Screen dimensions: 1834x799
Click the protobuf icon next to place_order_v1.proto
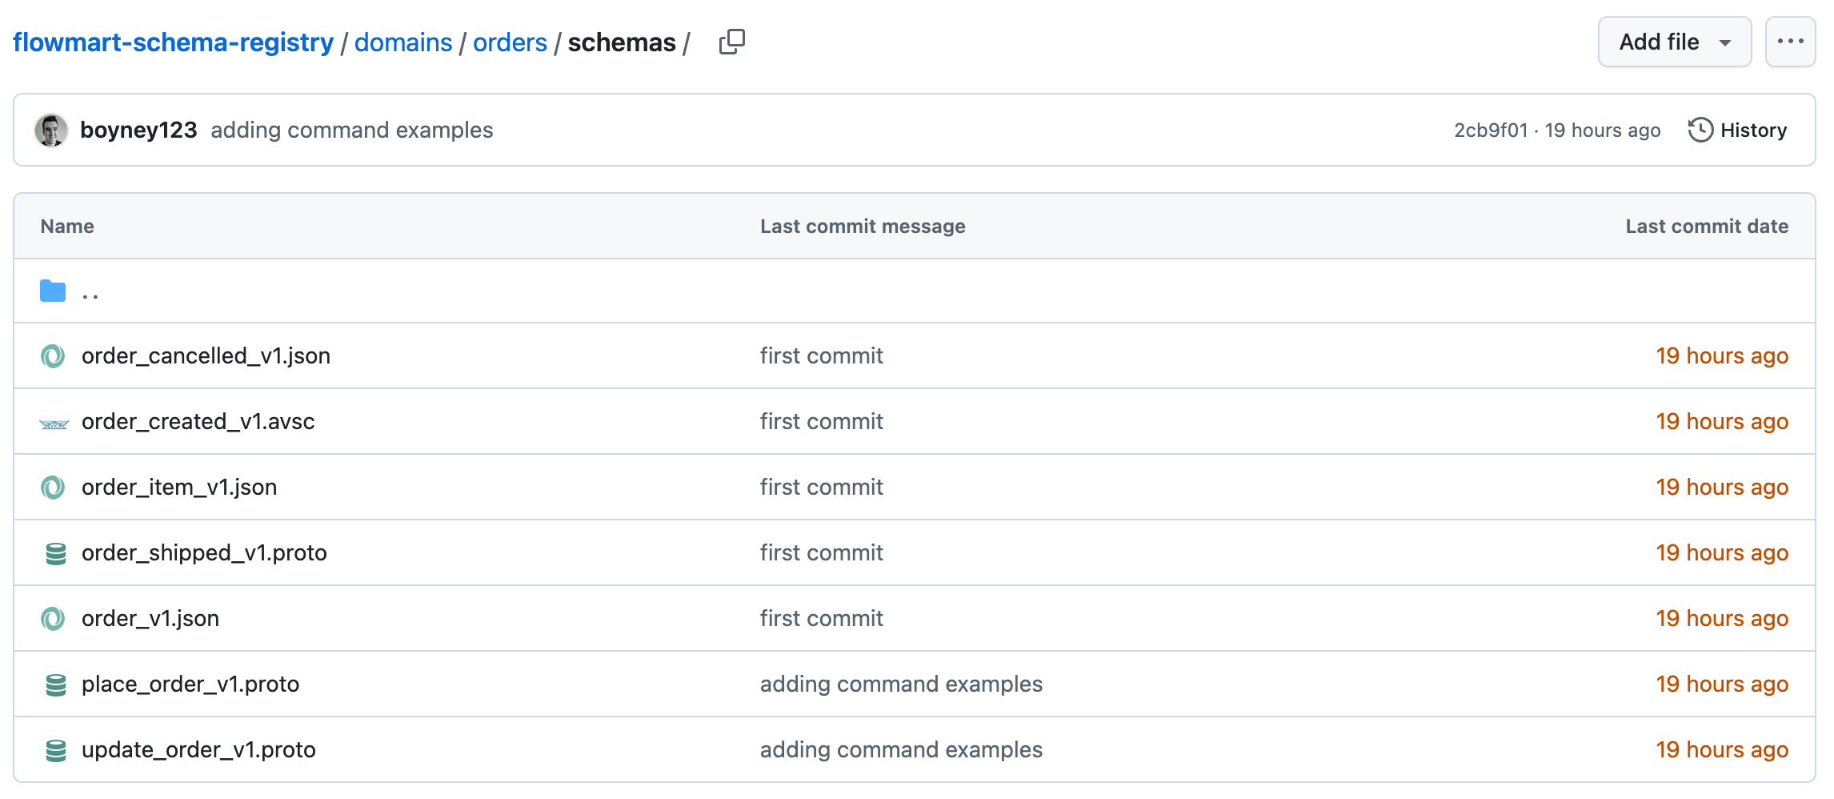[x=52, y=684]
